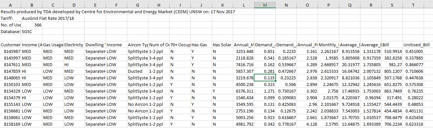Click the 'Ducted' aircon type cell

138,71
